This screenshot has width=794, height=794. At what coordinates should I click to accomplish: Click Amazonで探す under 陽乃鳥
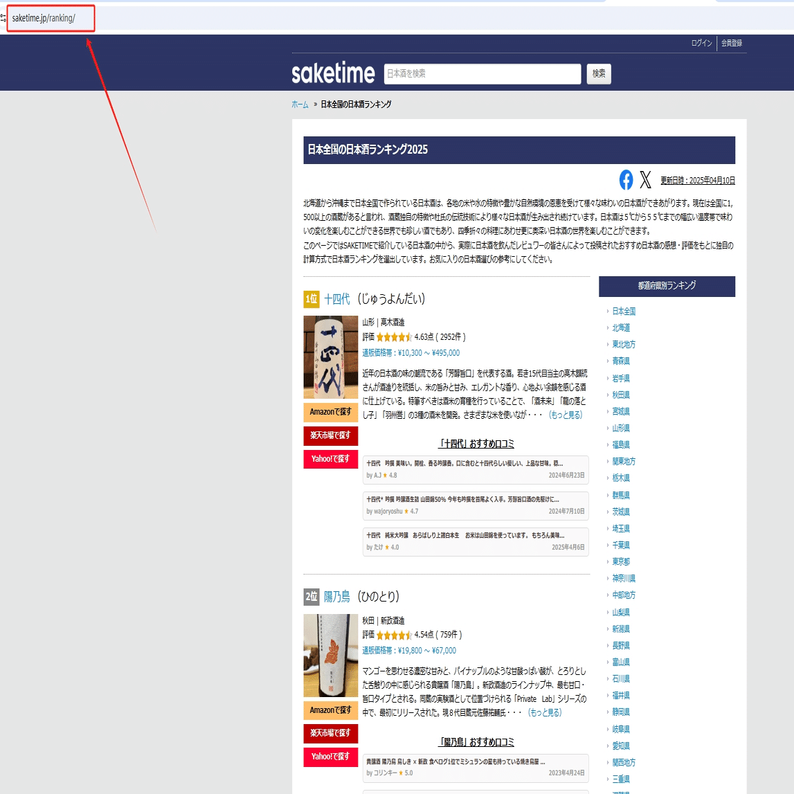331,710
